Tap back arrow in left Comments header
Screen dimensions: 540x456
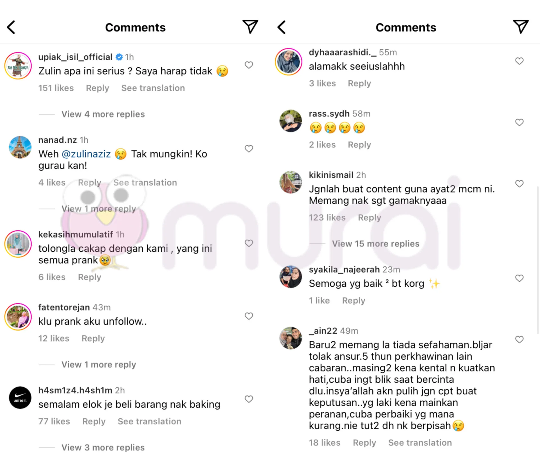11,27
